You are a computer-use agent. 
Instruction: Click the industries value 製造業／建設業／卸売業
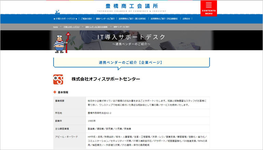click(x=109, y=129)
